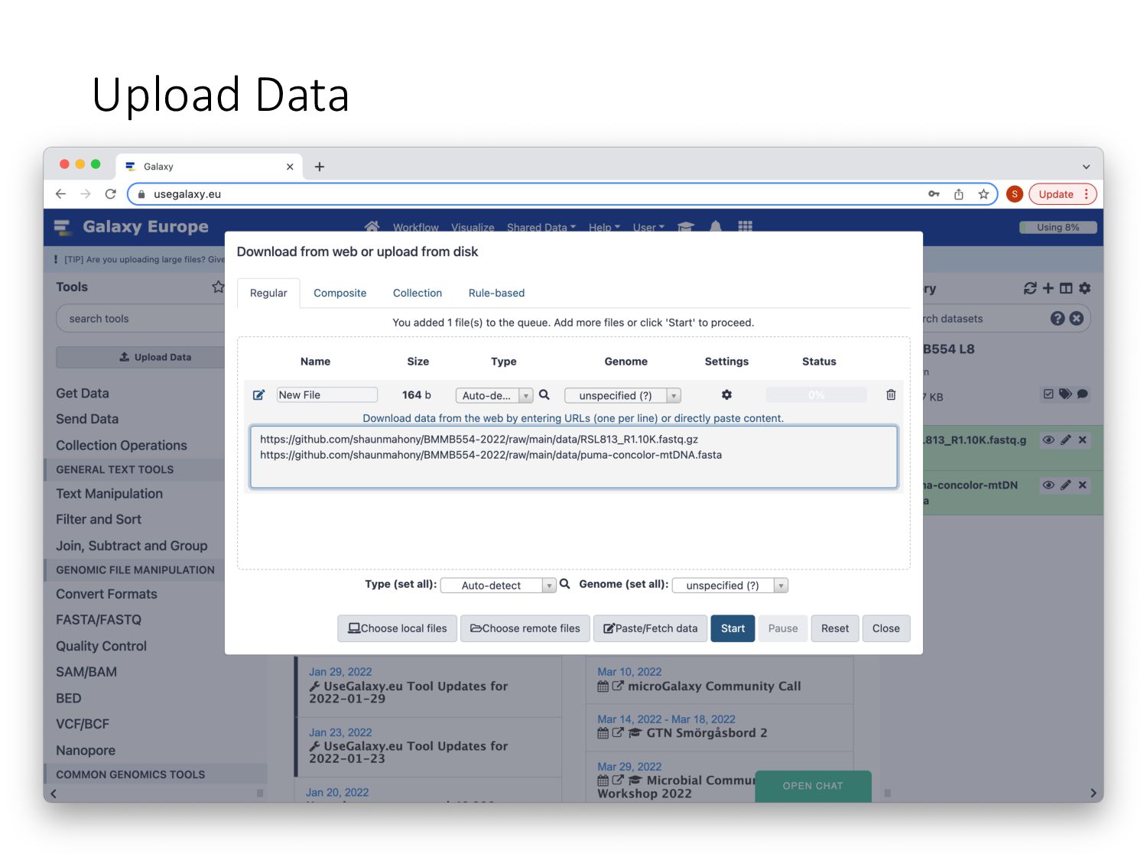Image resolution: width=1147 pixels, height=860 pixels.
Task: Click Paste/Fetch data button
Action: (651, 628)
